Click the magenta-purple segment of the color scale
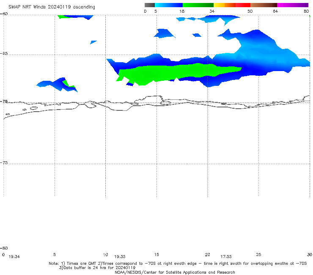This screenshot has width=313, height=275. (x=293, y=5)
